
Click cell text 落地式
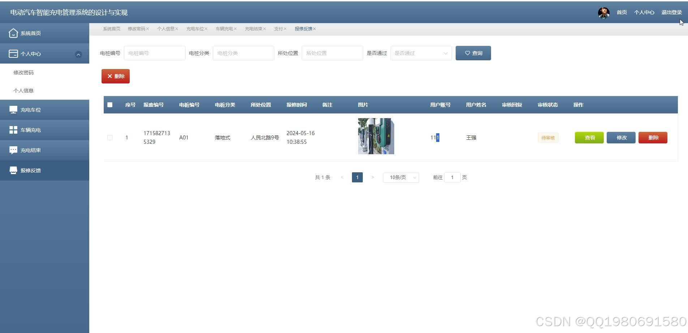pyautogui.click(x=223, y=138)
